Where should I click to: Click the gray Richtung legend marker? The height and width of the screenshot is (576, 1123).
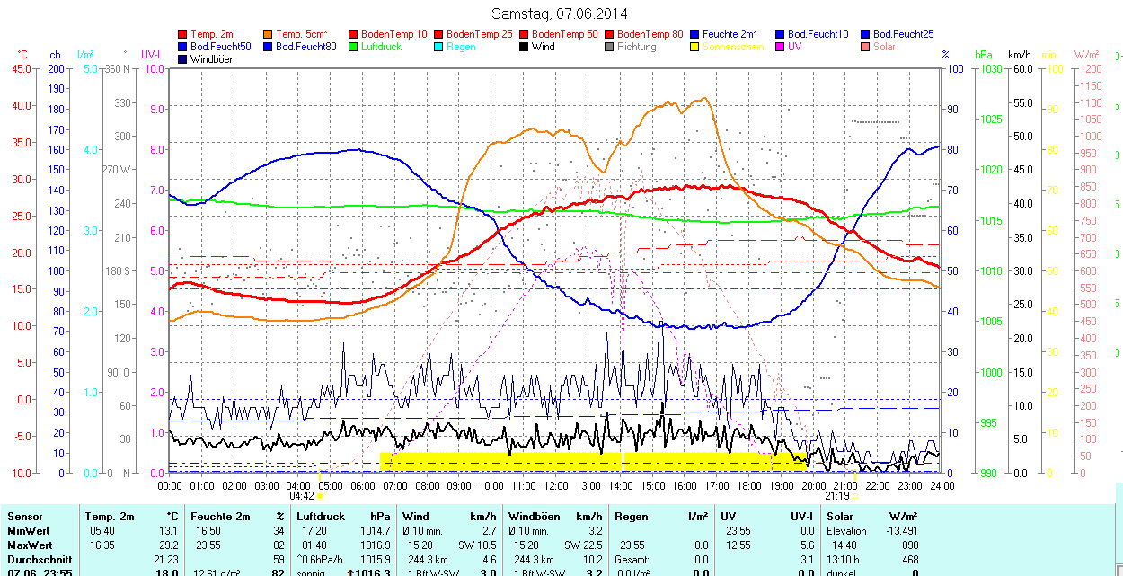pos(610,47)
